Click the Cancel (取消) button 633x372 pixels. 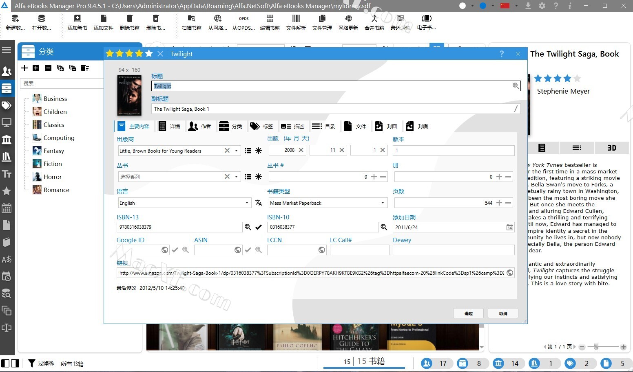(x=503, y=313)
